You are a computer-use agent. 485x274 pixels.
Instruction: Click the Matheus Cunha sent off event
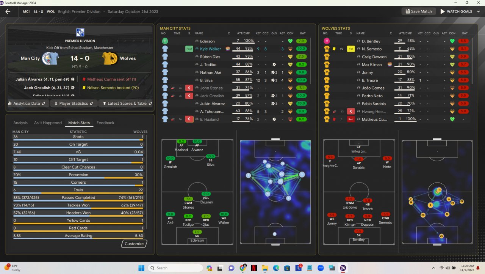click(109, 79)
